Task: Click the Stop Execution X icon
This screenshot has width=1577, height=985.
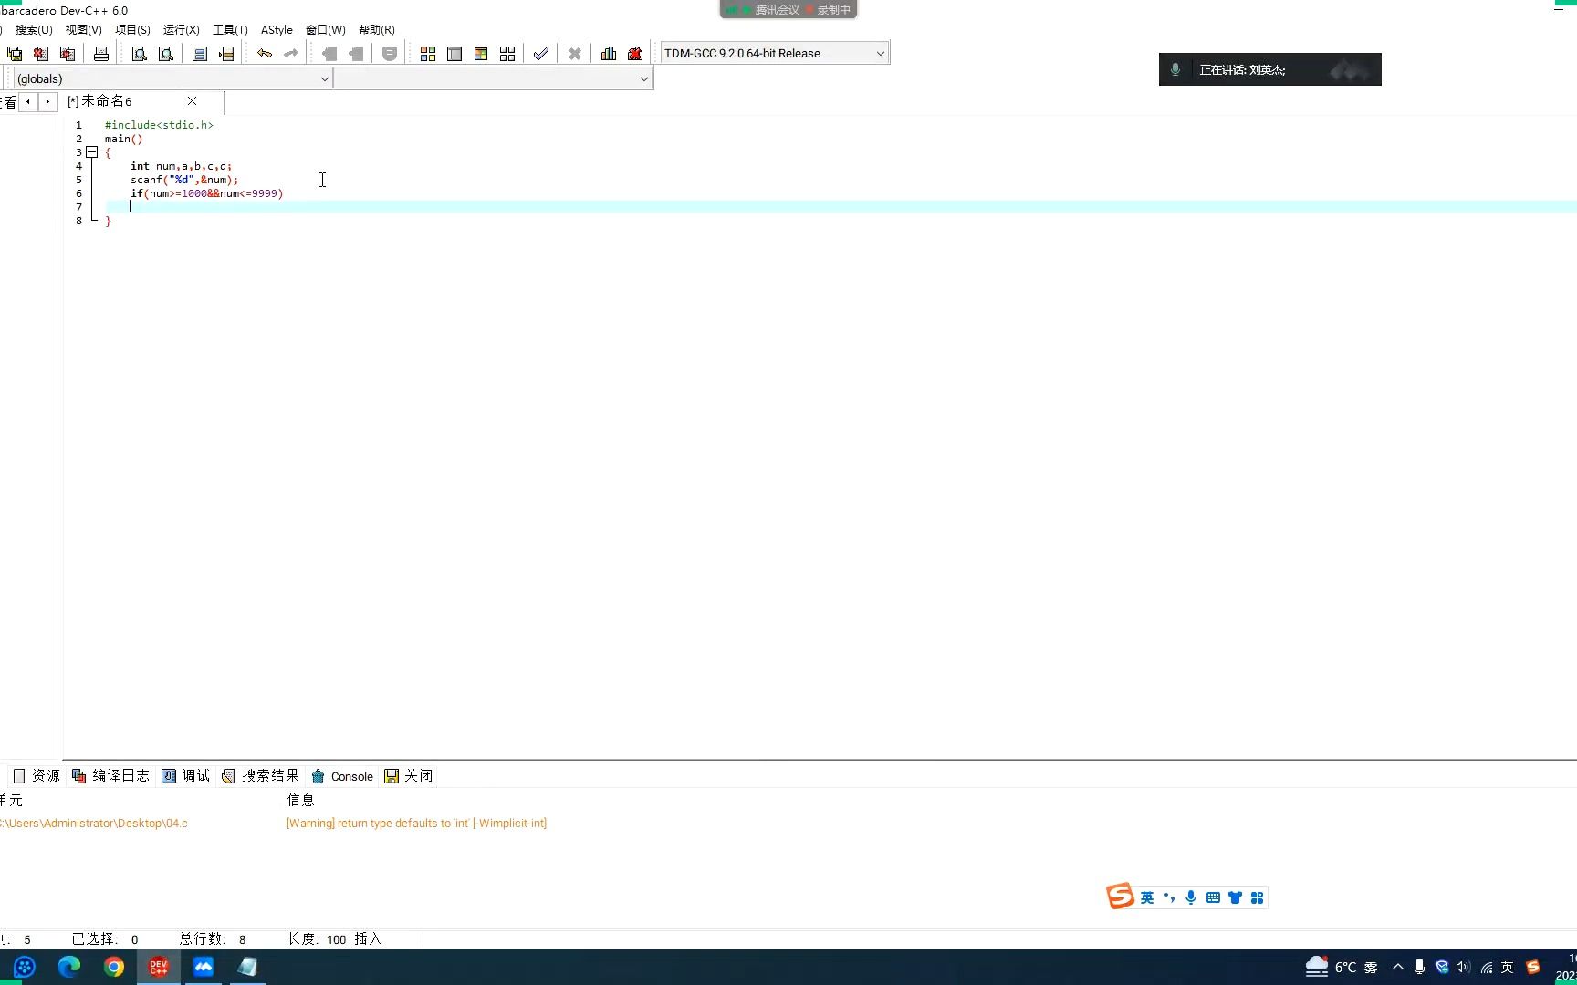Action: [x=575, y=54]
